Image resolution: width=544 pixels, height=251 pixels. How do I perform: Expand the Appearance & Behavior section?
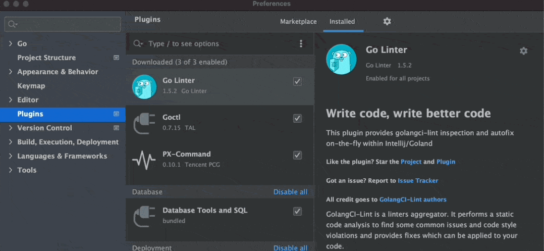coord(11,72)
